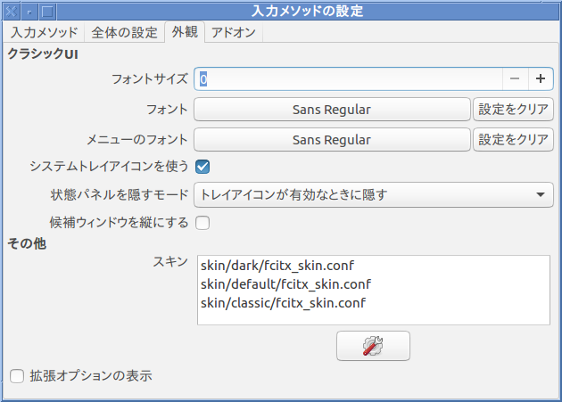This screenshot has height=402, width=562.
Task: Increase font size with plus button
Action: pyautogui.click(x=541, y=78)
